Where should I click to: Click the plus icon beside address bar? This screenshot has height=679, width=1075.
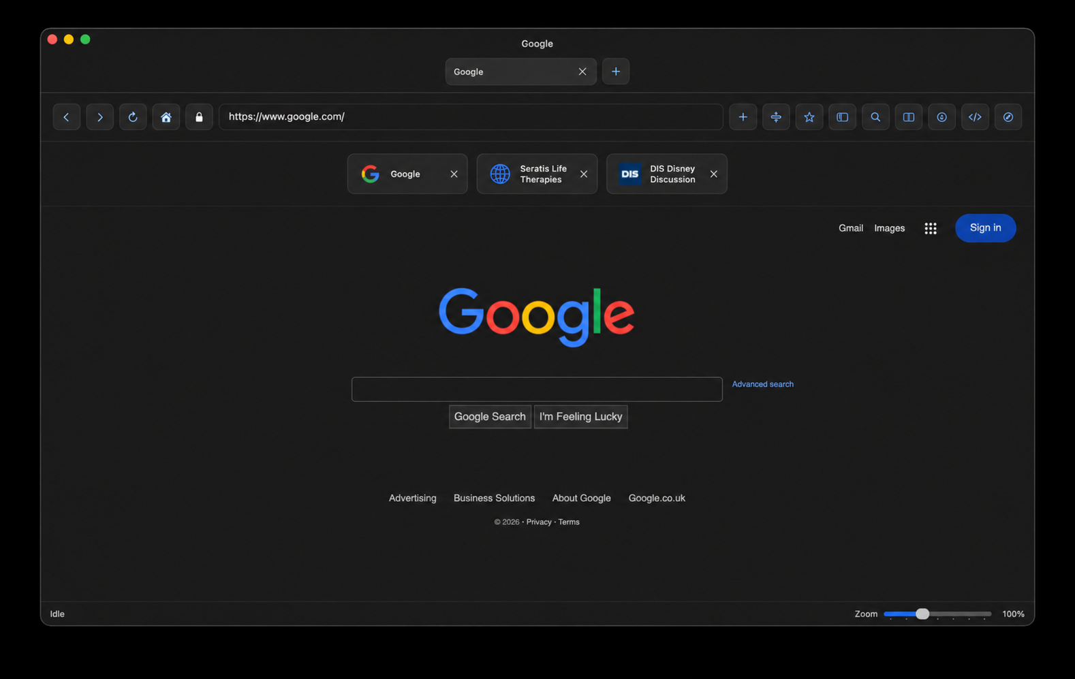pos(743,117)
